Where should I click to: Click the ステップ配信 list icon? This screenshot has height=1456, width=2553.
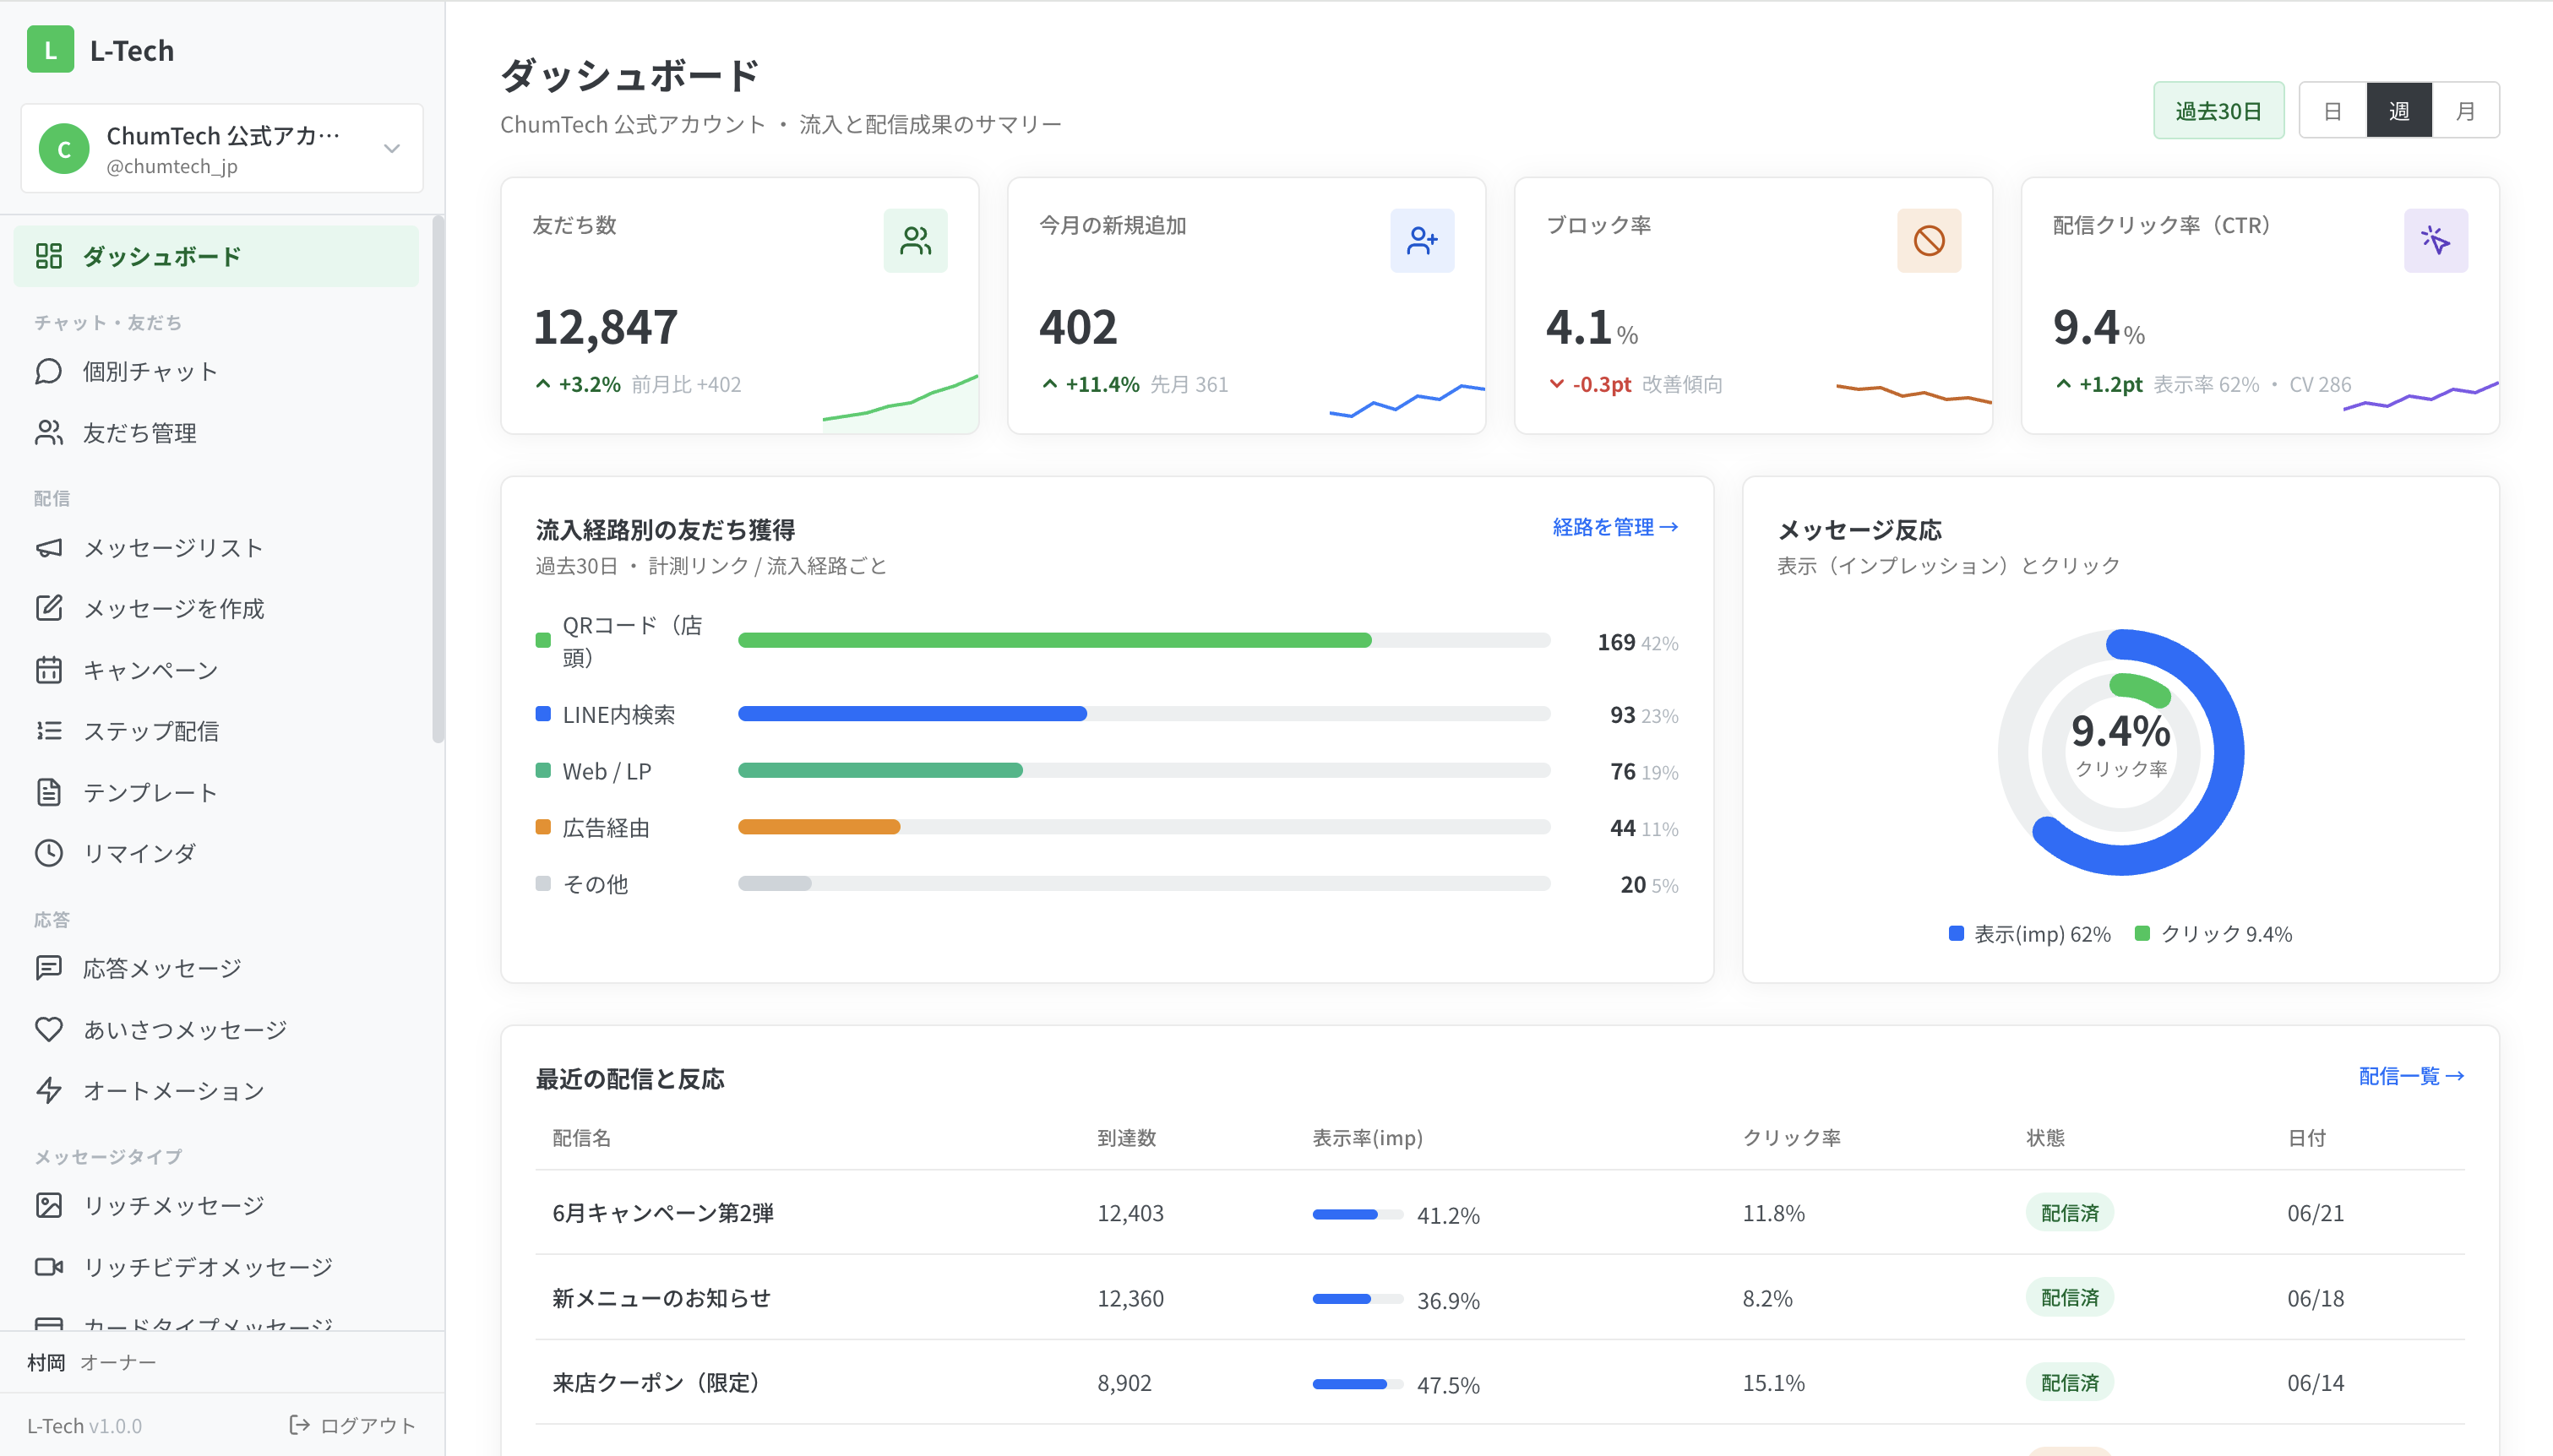point(49,730)
